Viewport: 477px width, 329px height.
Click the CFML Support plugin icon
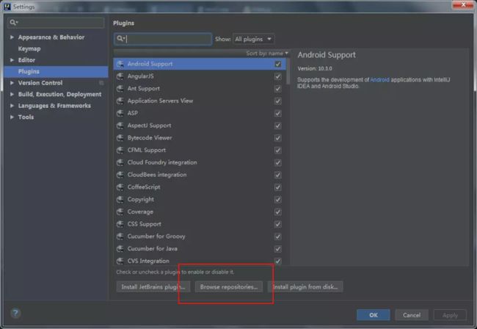120,150
